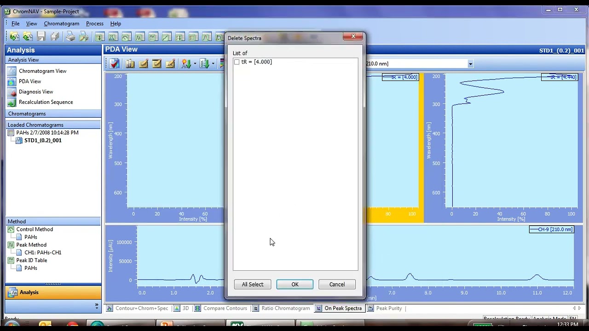Switch to the Contour+Chrom+Spec tab
This screenshot has height=331, width=589.
tap(138, 308)
